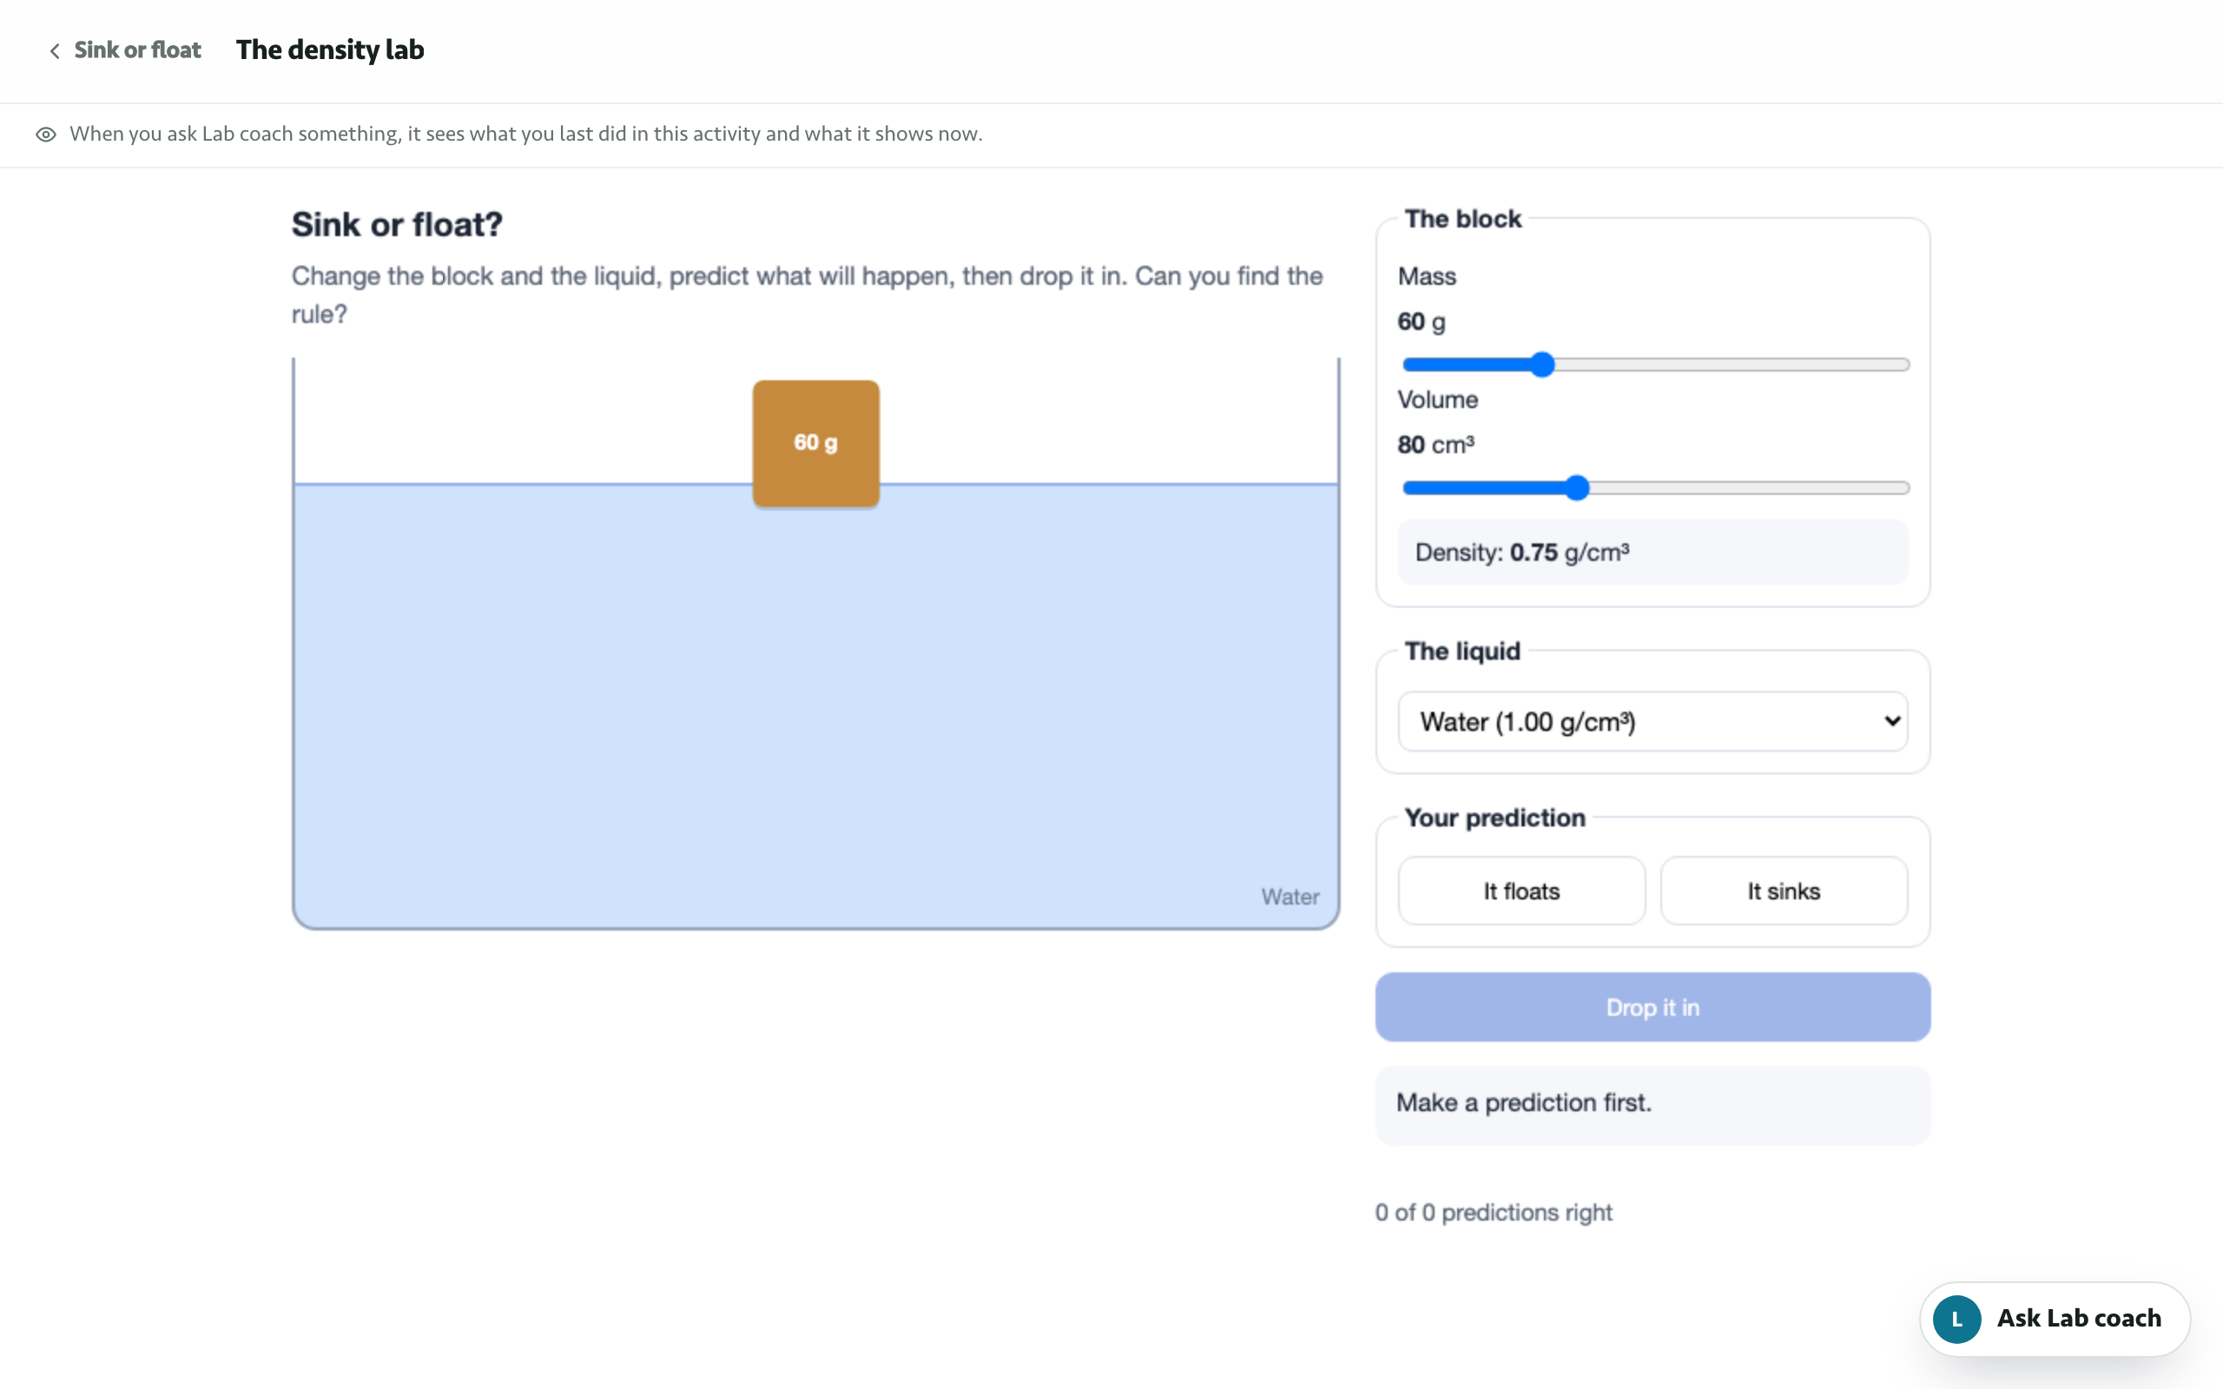Click the Sink or float? heading
This screenshot has width=2223, height=1389.
[397, 224]
